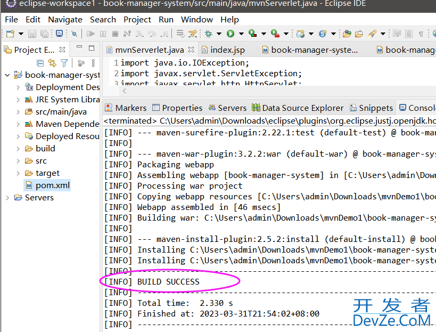Click the Drop to Frame icon

pyautogui.click(x=180, y=34)
